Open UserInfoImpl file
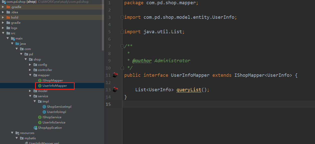This screenshot has height=144, width=315. tap(57, 112)
